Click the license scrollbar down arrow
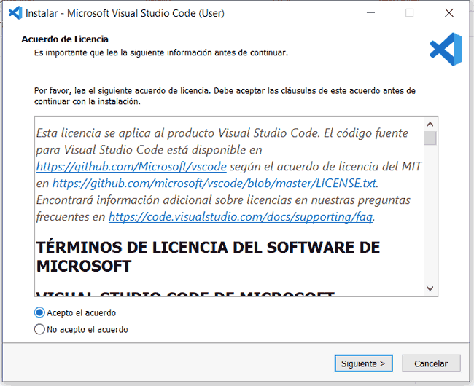Viewport: 474px width, 386px height. pos(430,288)
